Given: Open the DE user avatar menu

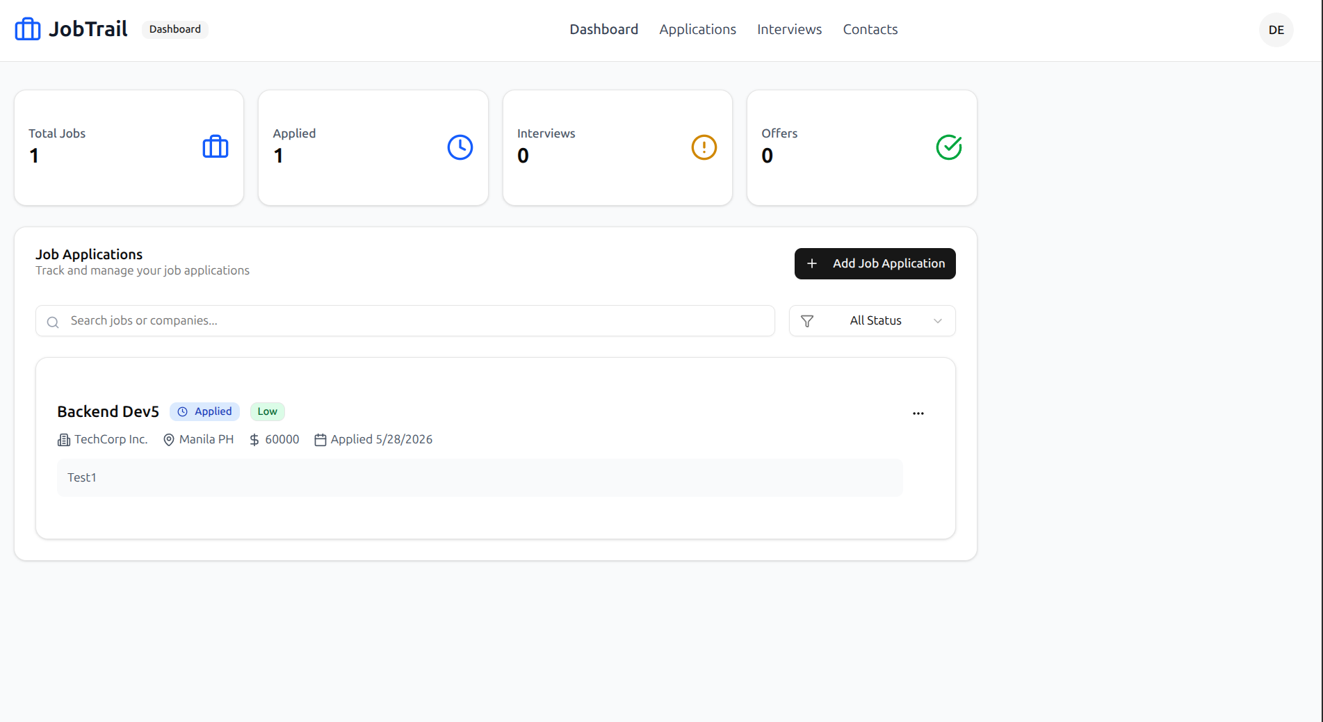Looking at the screenshot, I should [1276, 30].
